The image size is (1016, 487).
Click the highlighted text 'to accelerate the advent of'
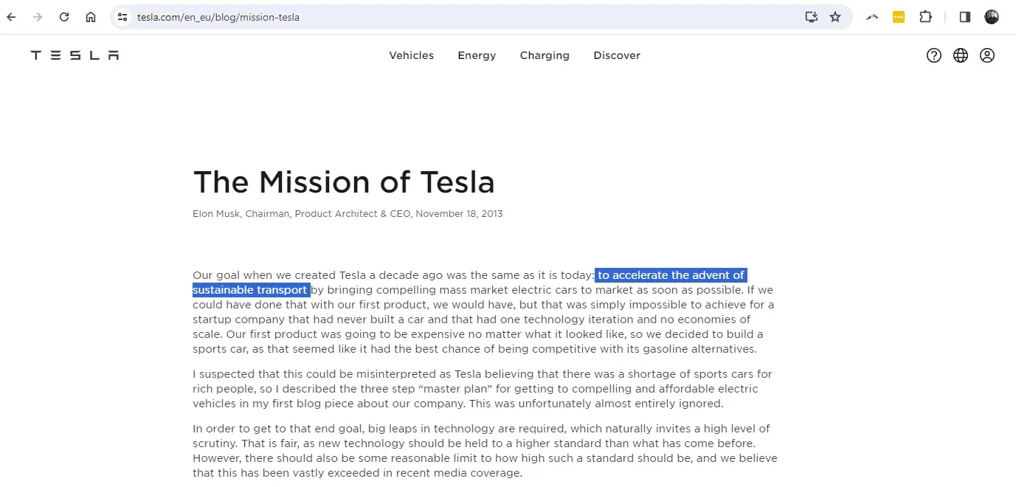point(671,275)
